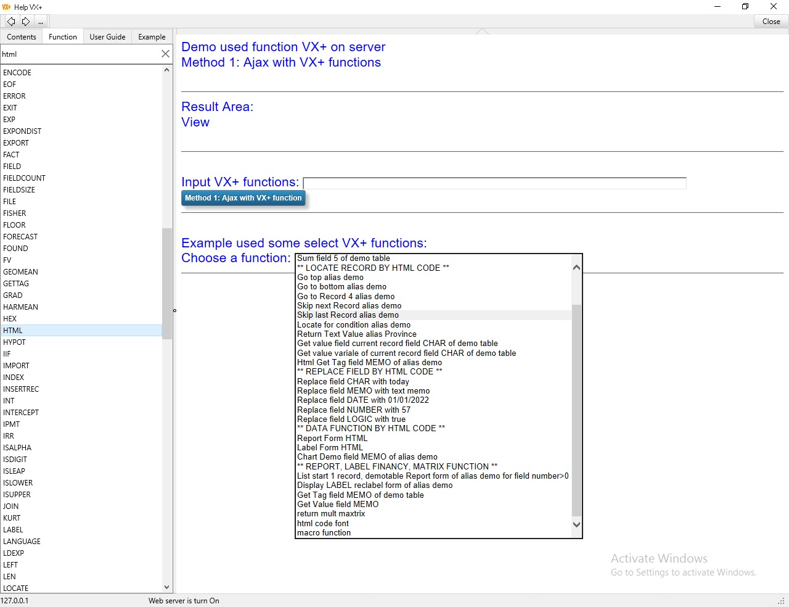Switch to the User Guide tab
Image resolution: width=789 pixels, height=607 pixels.
click(x=107, y=36)
